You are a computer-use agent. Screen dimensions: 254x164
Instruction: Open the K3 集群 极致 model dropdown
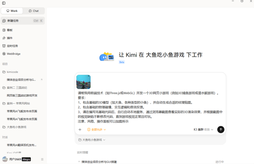pos(204,130)
